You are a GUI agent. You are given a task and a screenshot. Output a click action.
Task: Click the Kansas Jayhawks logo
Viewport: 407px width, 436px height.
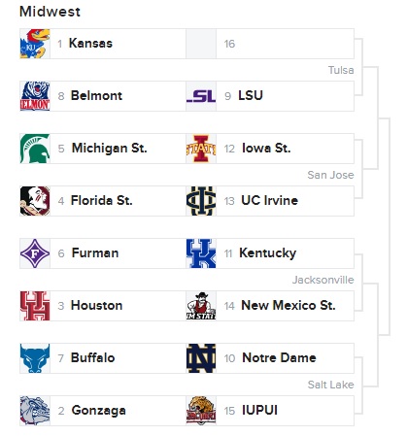(x=35, y=44)
